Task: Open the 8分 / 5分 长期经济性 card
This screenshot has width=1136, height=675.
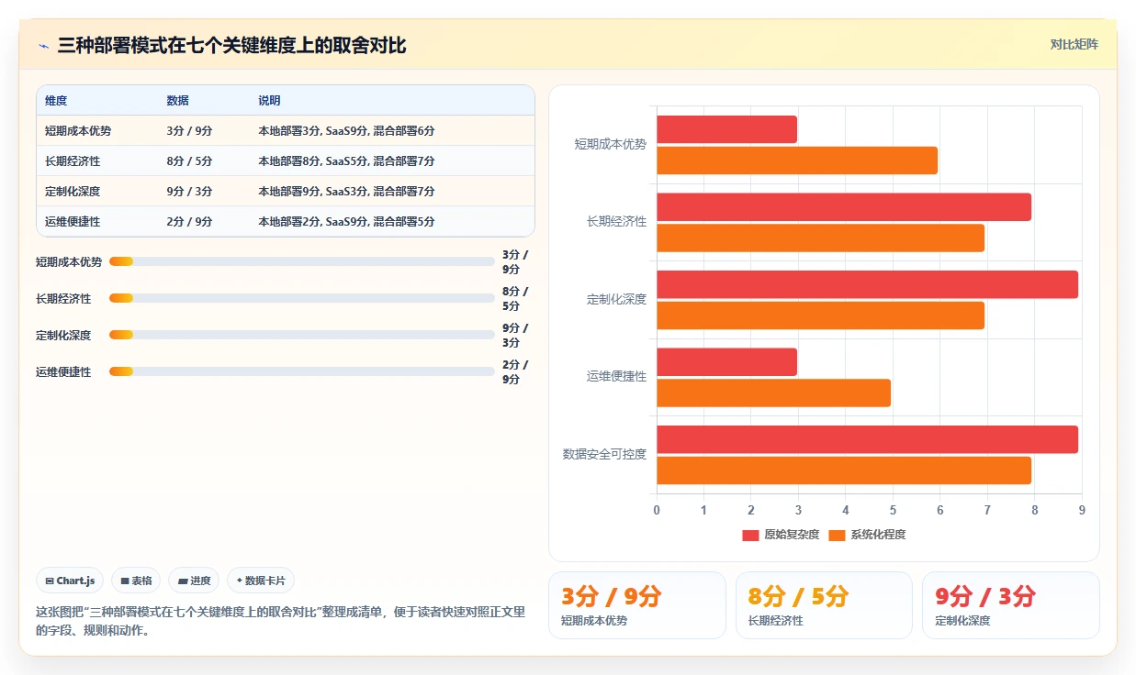Action: 824,605
